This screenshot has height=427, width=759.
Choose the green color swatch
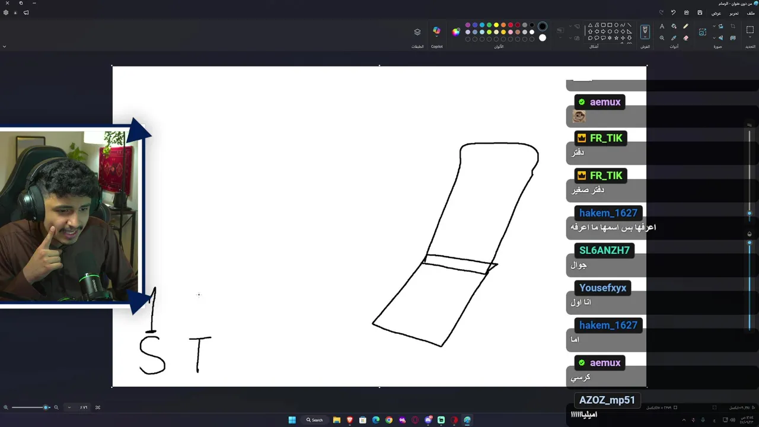(x=489, y=25)
